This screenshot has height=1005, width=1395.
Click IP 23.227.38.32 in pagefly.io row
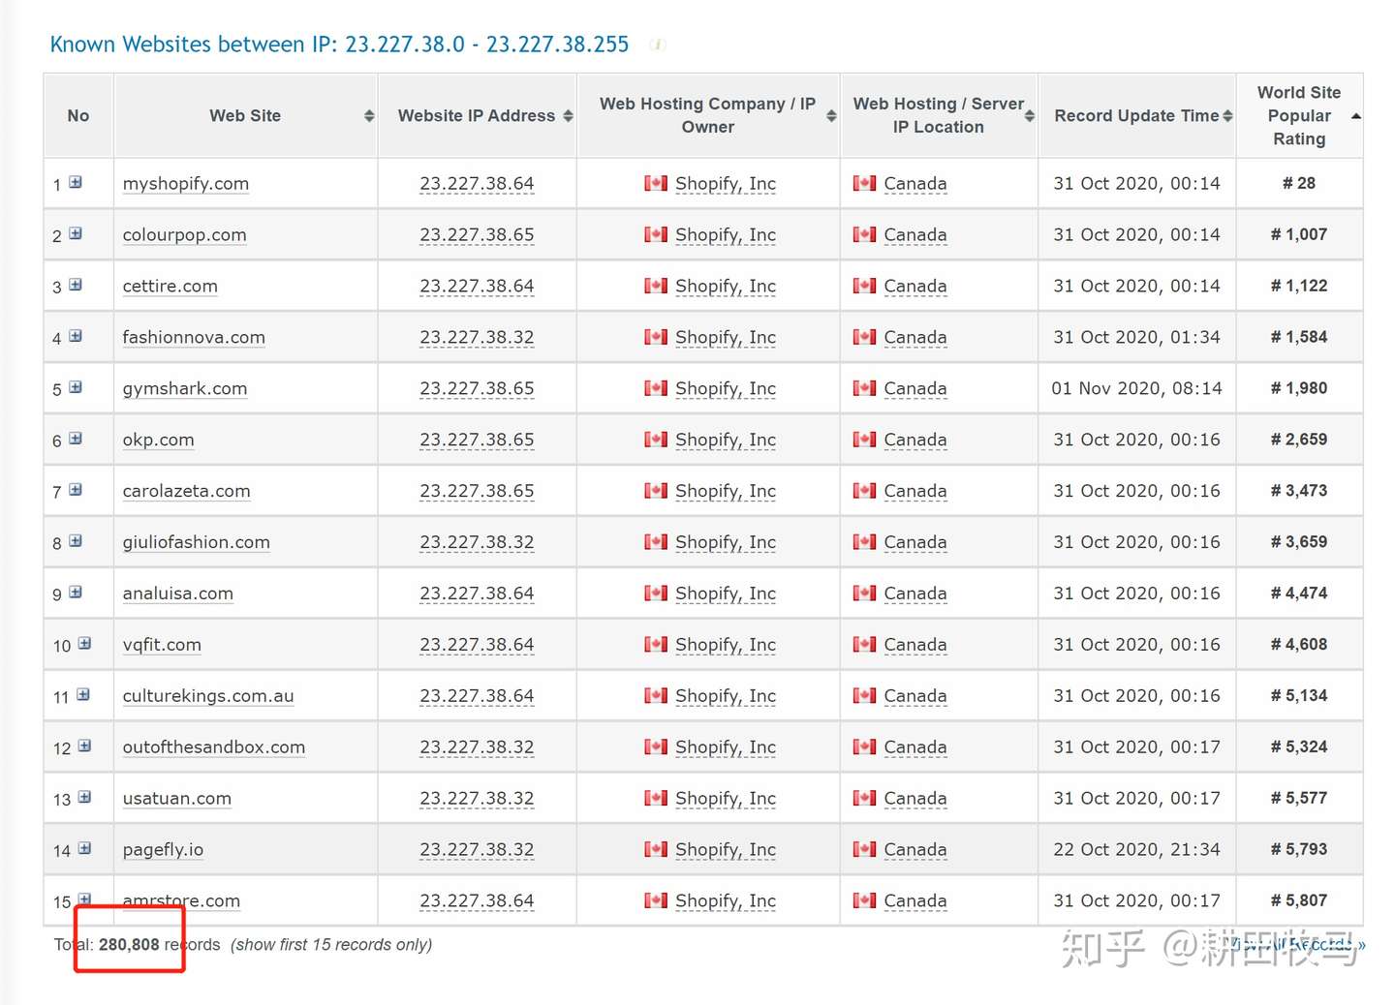[x=477, y=851]
